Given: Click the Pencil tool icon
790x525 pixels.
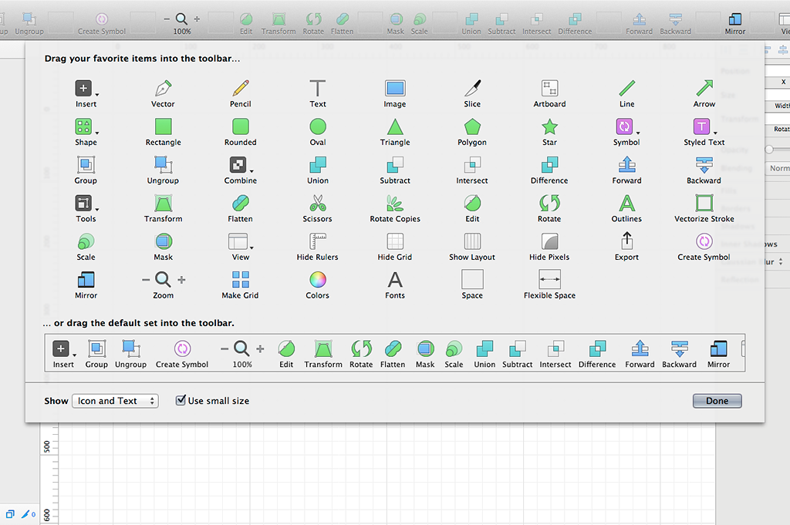Looking at the screenshot, I should (241, 88).
